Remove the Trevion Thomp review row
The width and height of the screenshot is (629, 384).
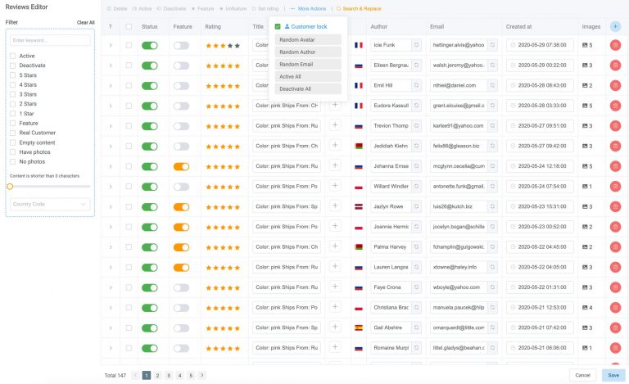(615, 126)
